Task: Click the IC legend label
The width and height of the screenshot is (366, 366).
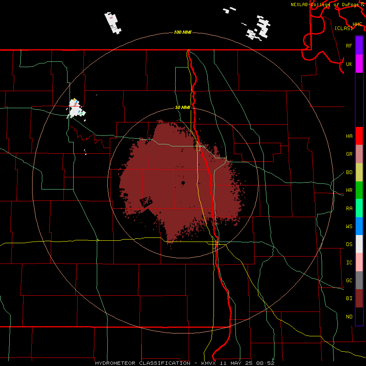Action: (349, 263)
